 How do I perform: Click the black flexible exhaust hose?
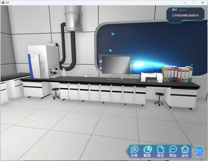pyautogui.click(x=68, y=46)
